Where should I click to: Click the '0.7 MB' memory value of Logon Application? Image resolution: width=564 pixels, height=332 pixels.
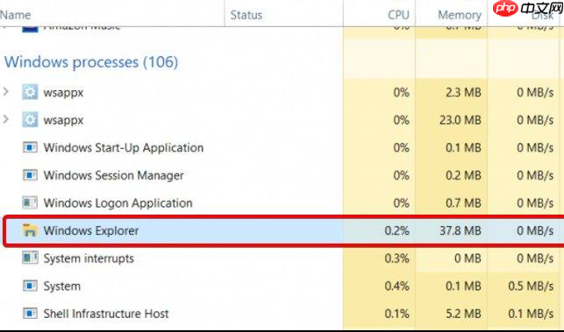click(x=463, y=203)
